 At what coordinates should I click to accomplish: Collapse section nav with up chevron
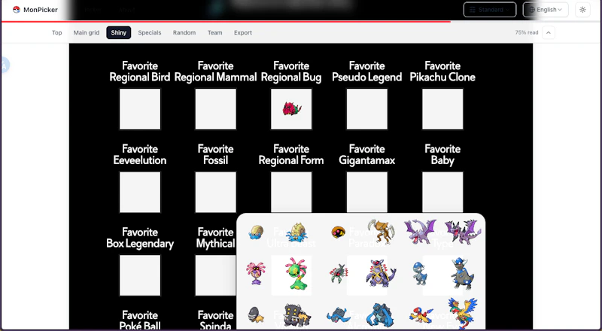pyautogui.click(x=549, y=32)
